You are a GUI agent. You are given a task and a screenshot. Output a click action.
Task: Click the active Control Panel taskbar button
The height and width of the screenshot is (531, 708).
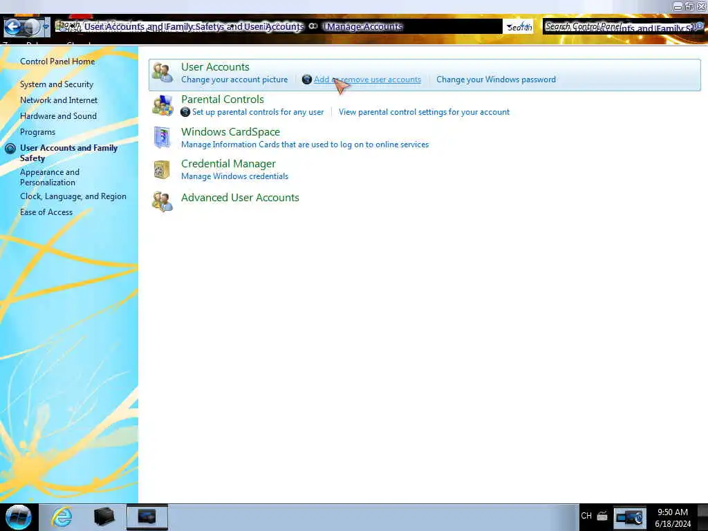click(x=147, y=517)
